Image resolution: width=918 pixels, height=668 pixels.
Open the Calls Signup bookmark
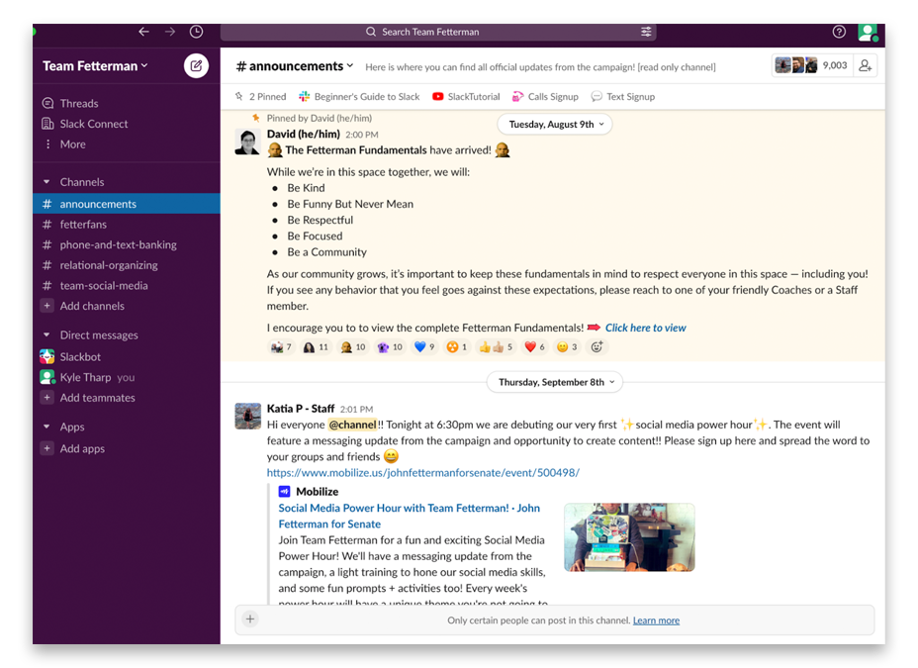pos(545,97)
